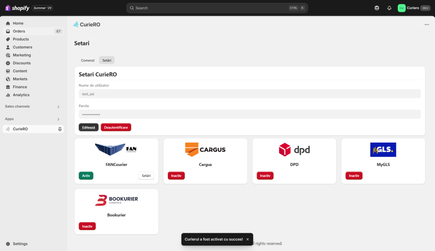Click the Nume de utilizator field
The height and width of the screenshot is (251, 435).
250,94
